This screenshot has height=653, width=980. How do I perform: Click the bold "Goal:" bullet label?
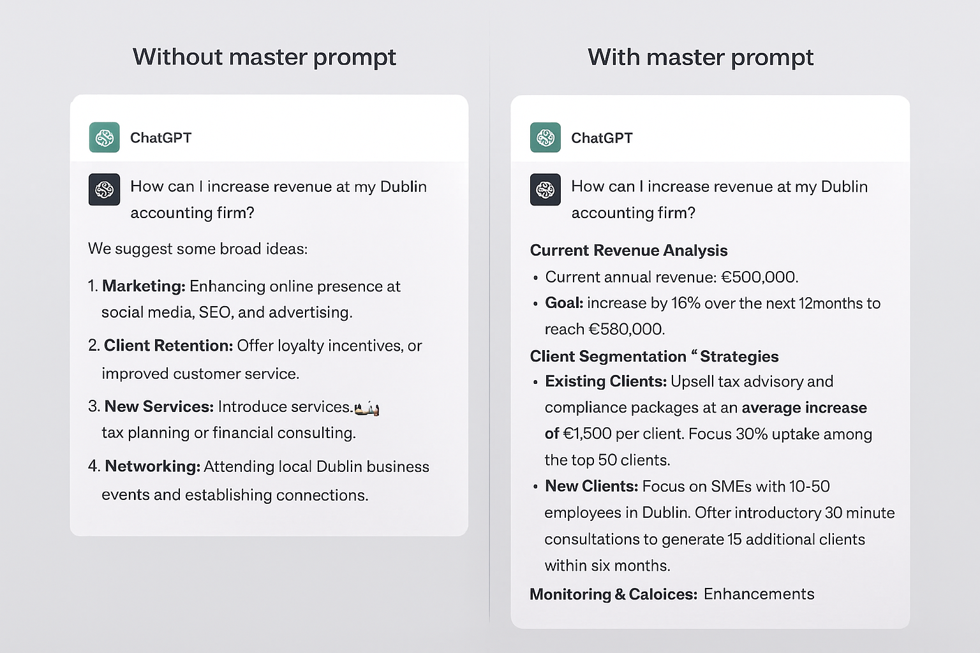point(564,303)
